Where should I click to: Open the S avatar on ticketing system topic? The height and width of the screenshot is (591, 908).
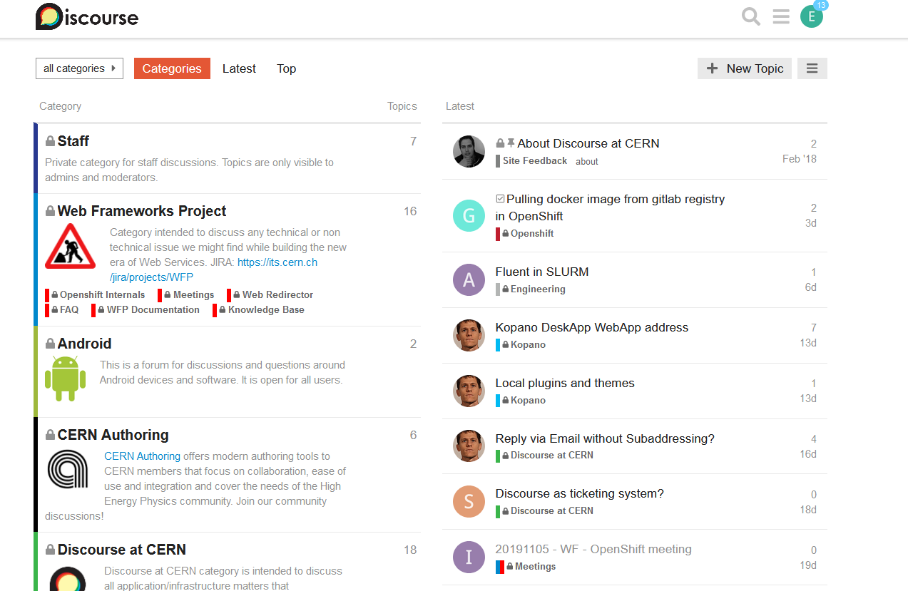(469, 502)
